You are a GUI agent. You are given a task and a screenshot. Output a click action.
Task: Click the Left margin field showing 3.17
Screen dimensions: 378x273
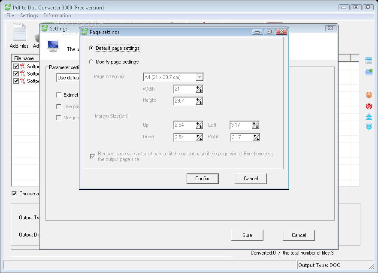[241, 125]
